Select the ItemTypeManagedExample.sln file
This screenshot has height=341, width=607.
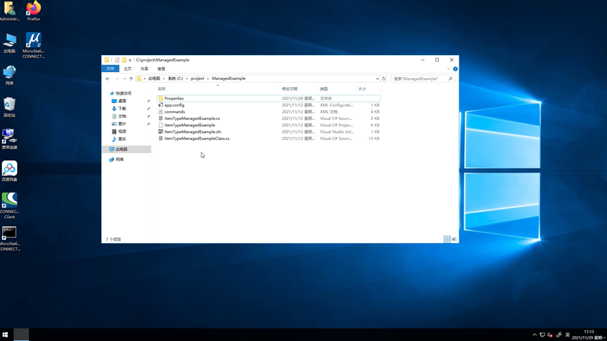point(269,132)
